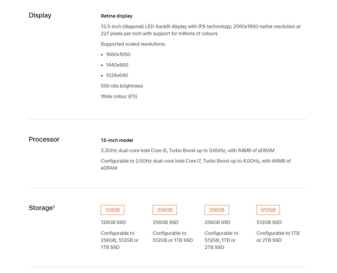This screenshot has width=337, height=273.
Task: Click the 2.3GHz dual-core Intel Core i5 line
Action: 187,150
